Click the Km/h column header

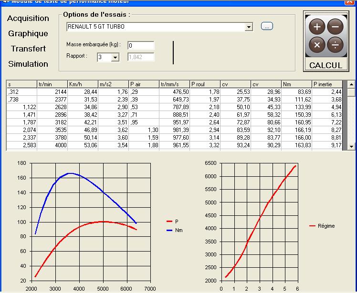pos(83,84)
